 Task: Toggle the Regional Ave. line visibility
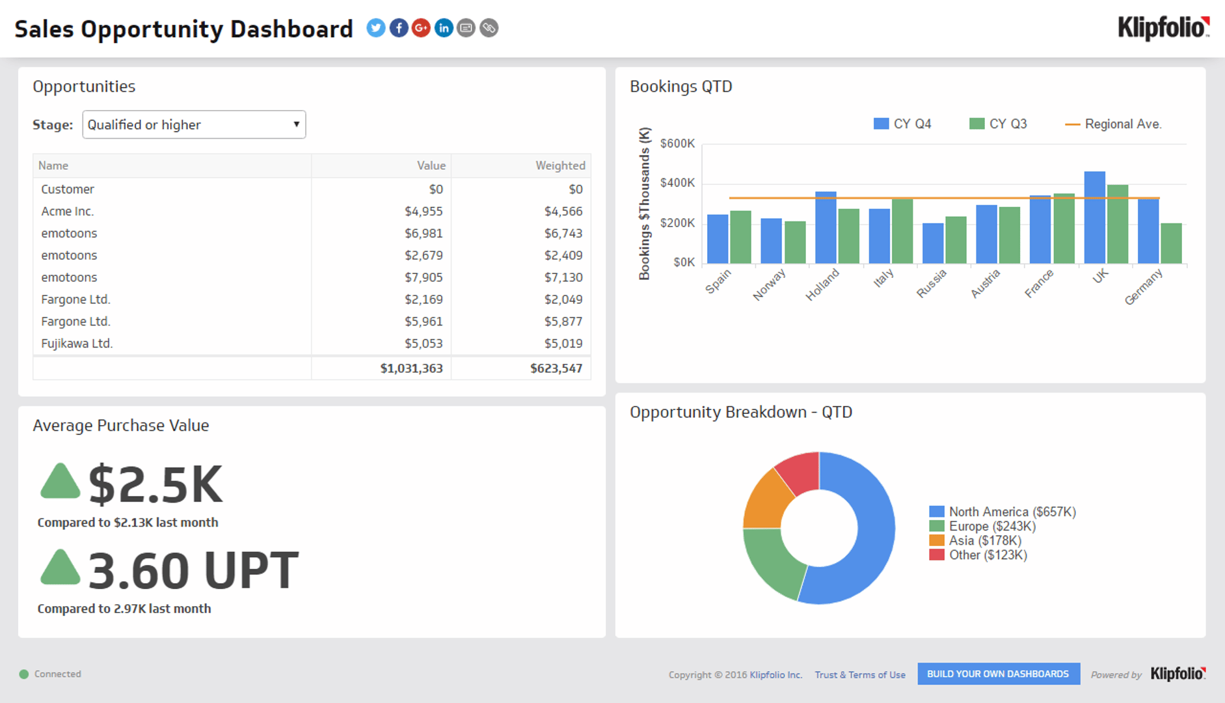[x=1114, y=124]
